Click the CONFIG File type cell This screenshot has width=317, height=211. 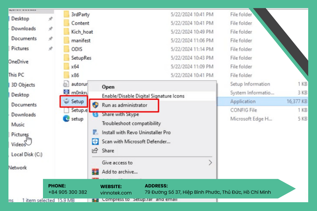(x=244, y=110)
